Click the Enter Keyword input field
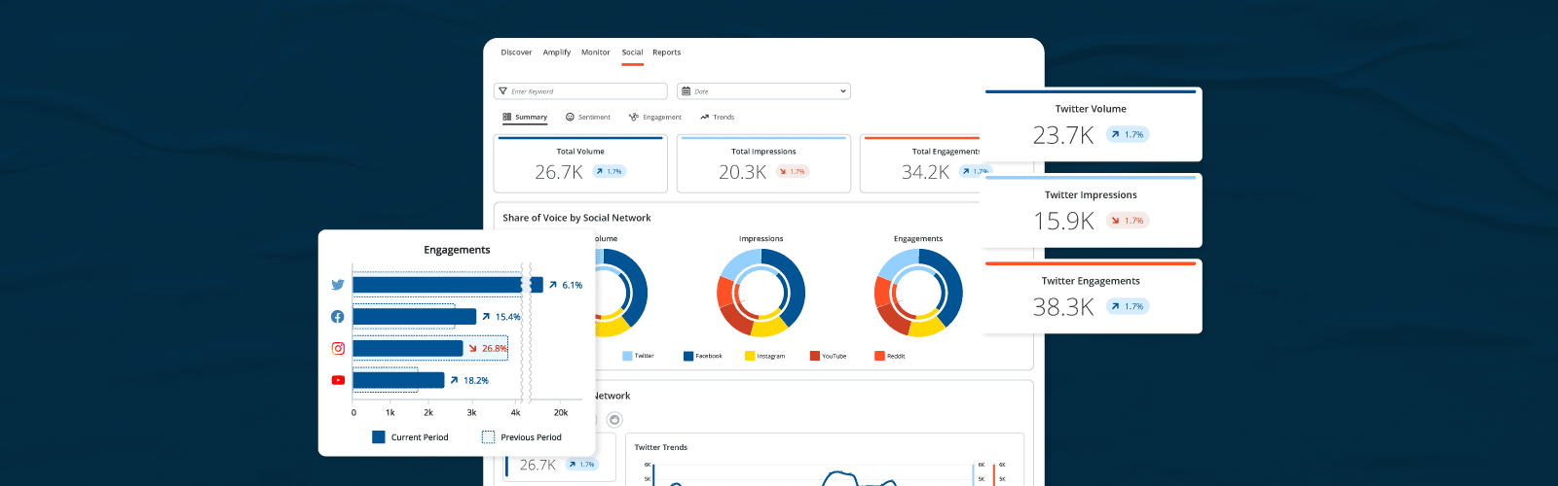Viewport: 1558px width, 486px height. pyautogui.click(x=584, y=91)
